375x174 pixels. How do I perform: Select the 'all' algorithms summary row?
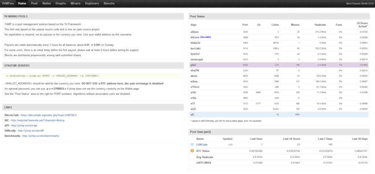pyautogui.click(x=192, y=114)
